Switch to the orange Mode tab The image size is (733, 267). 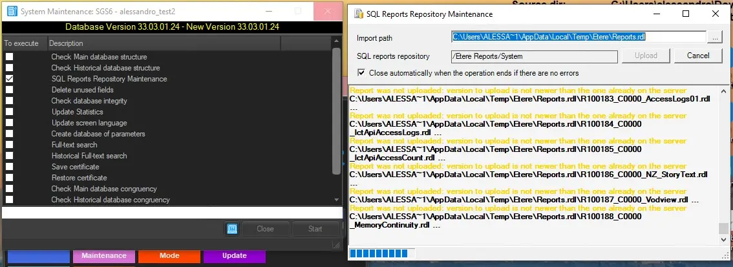click(169, 255)
